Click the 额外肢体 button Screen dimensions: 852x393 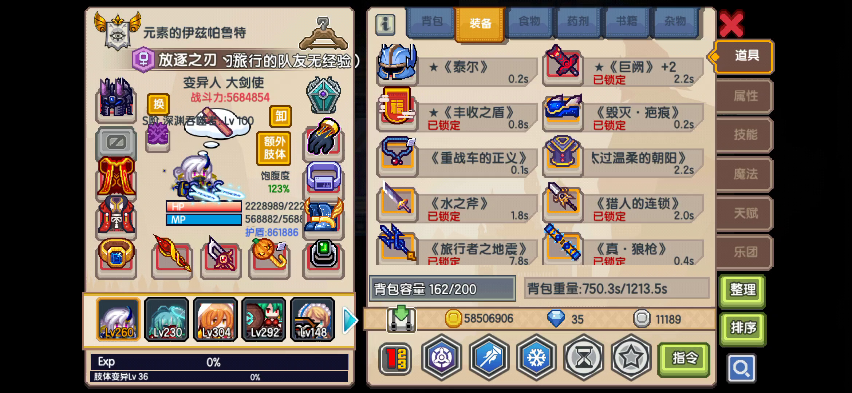click(275, 148)
